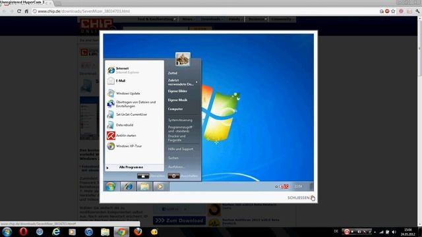Click the Zum Download button

(179, 221)
